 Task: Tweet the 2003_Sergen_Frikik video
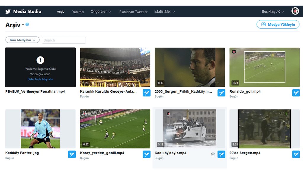click(221, 93)
